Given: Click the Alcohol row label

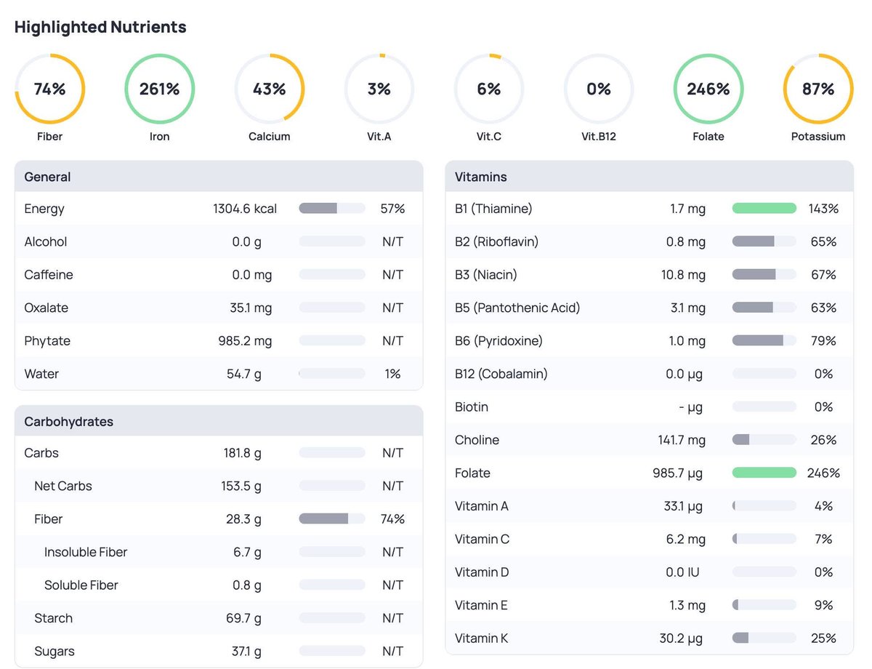Looking at the screenshot, I should pos(46,241).
